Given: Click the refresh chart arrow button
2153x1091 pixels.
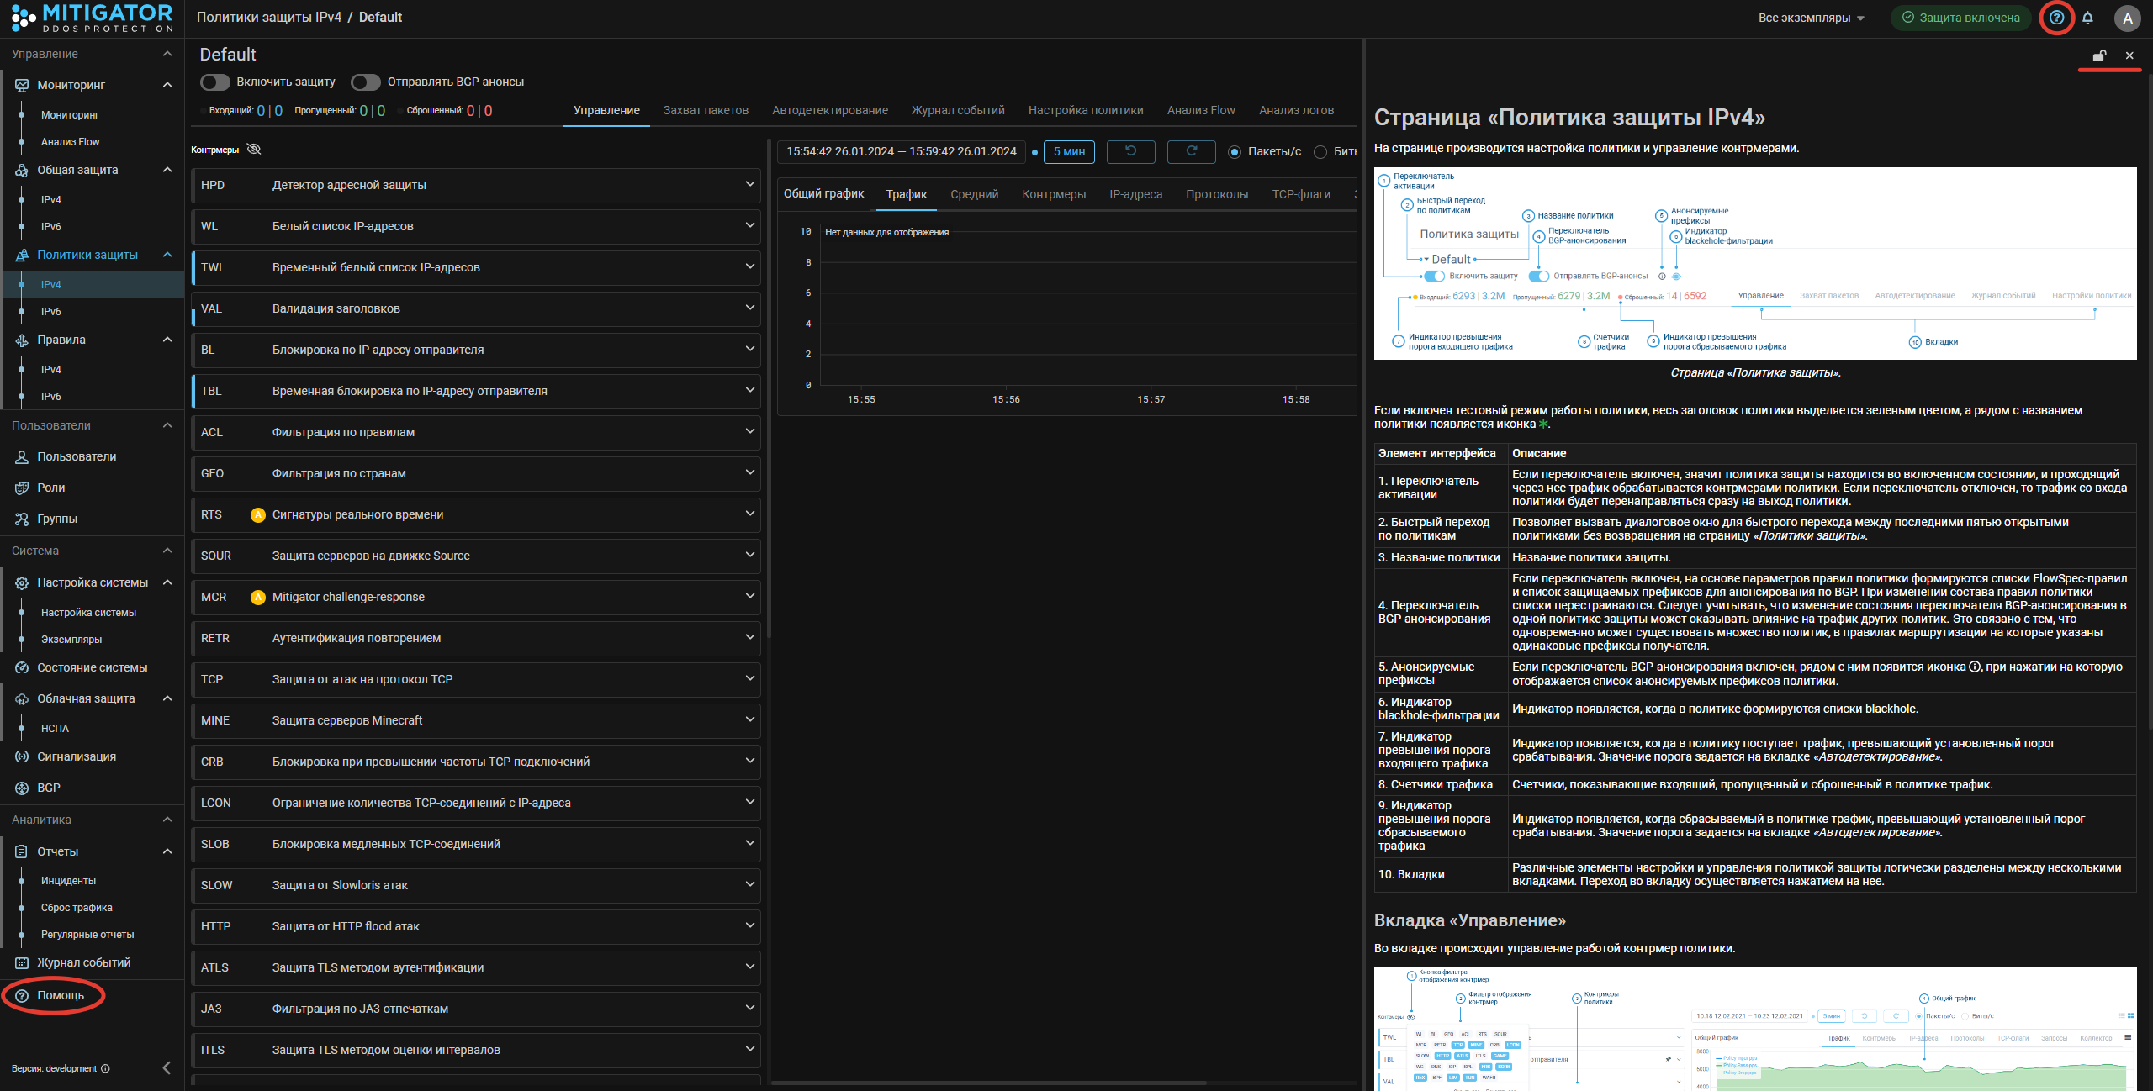Looking at the screenshot, I should [1191, 151].
